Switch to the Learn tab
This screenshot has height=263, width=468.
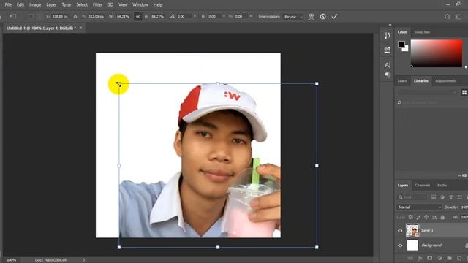coord(402,81)
